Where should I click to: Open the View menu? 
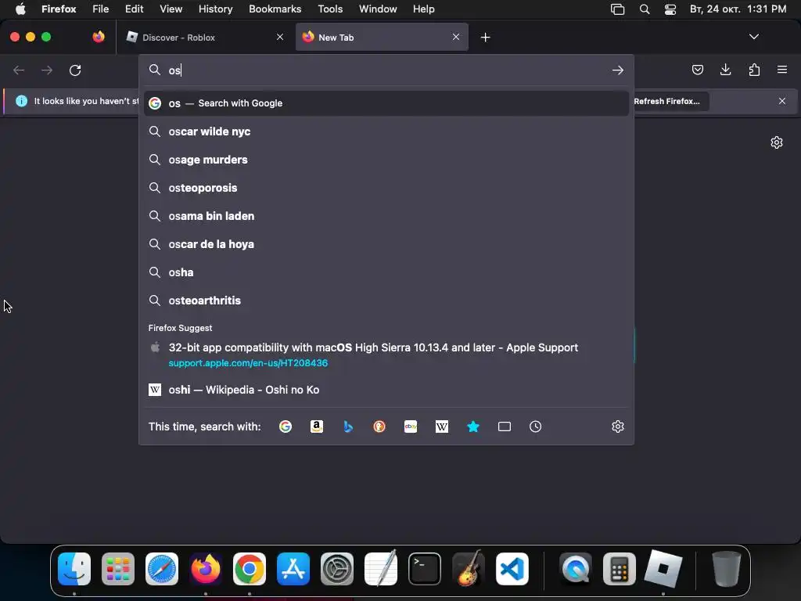pyautogui.click(x=171, y=9)
